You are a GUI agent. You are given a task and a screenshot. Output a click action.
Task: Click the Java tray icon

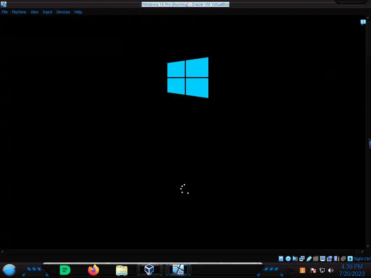[303, 270]
